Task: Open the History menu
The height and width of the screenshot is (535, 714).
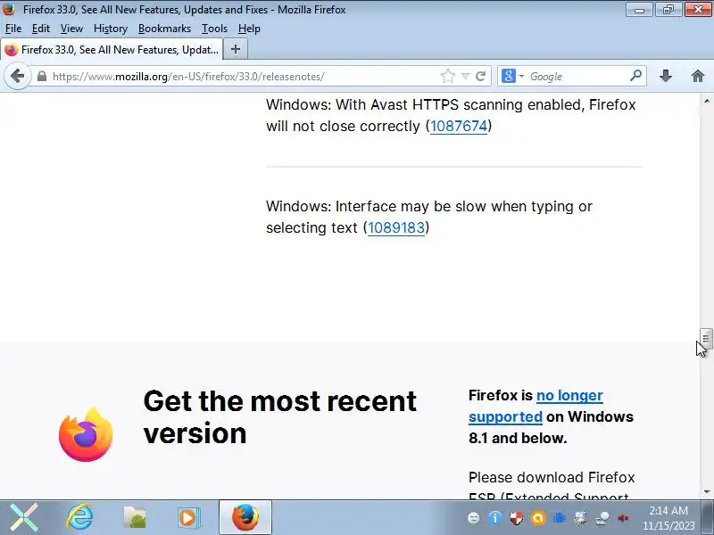Action: [111, 29]
